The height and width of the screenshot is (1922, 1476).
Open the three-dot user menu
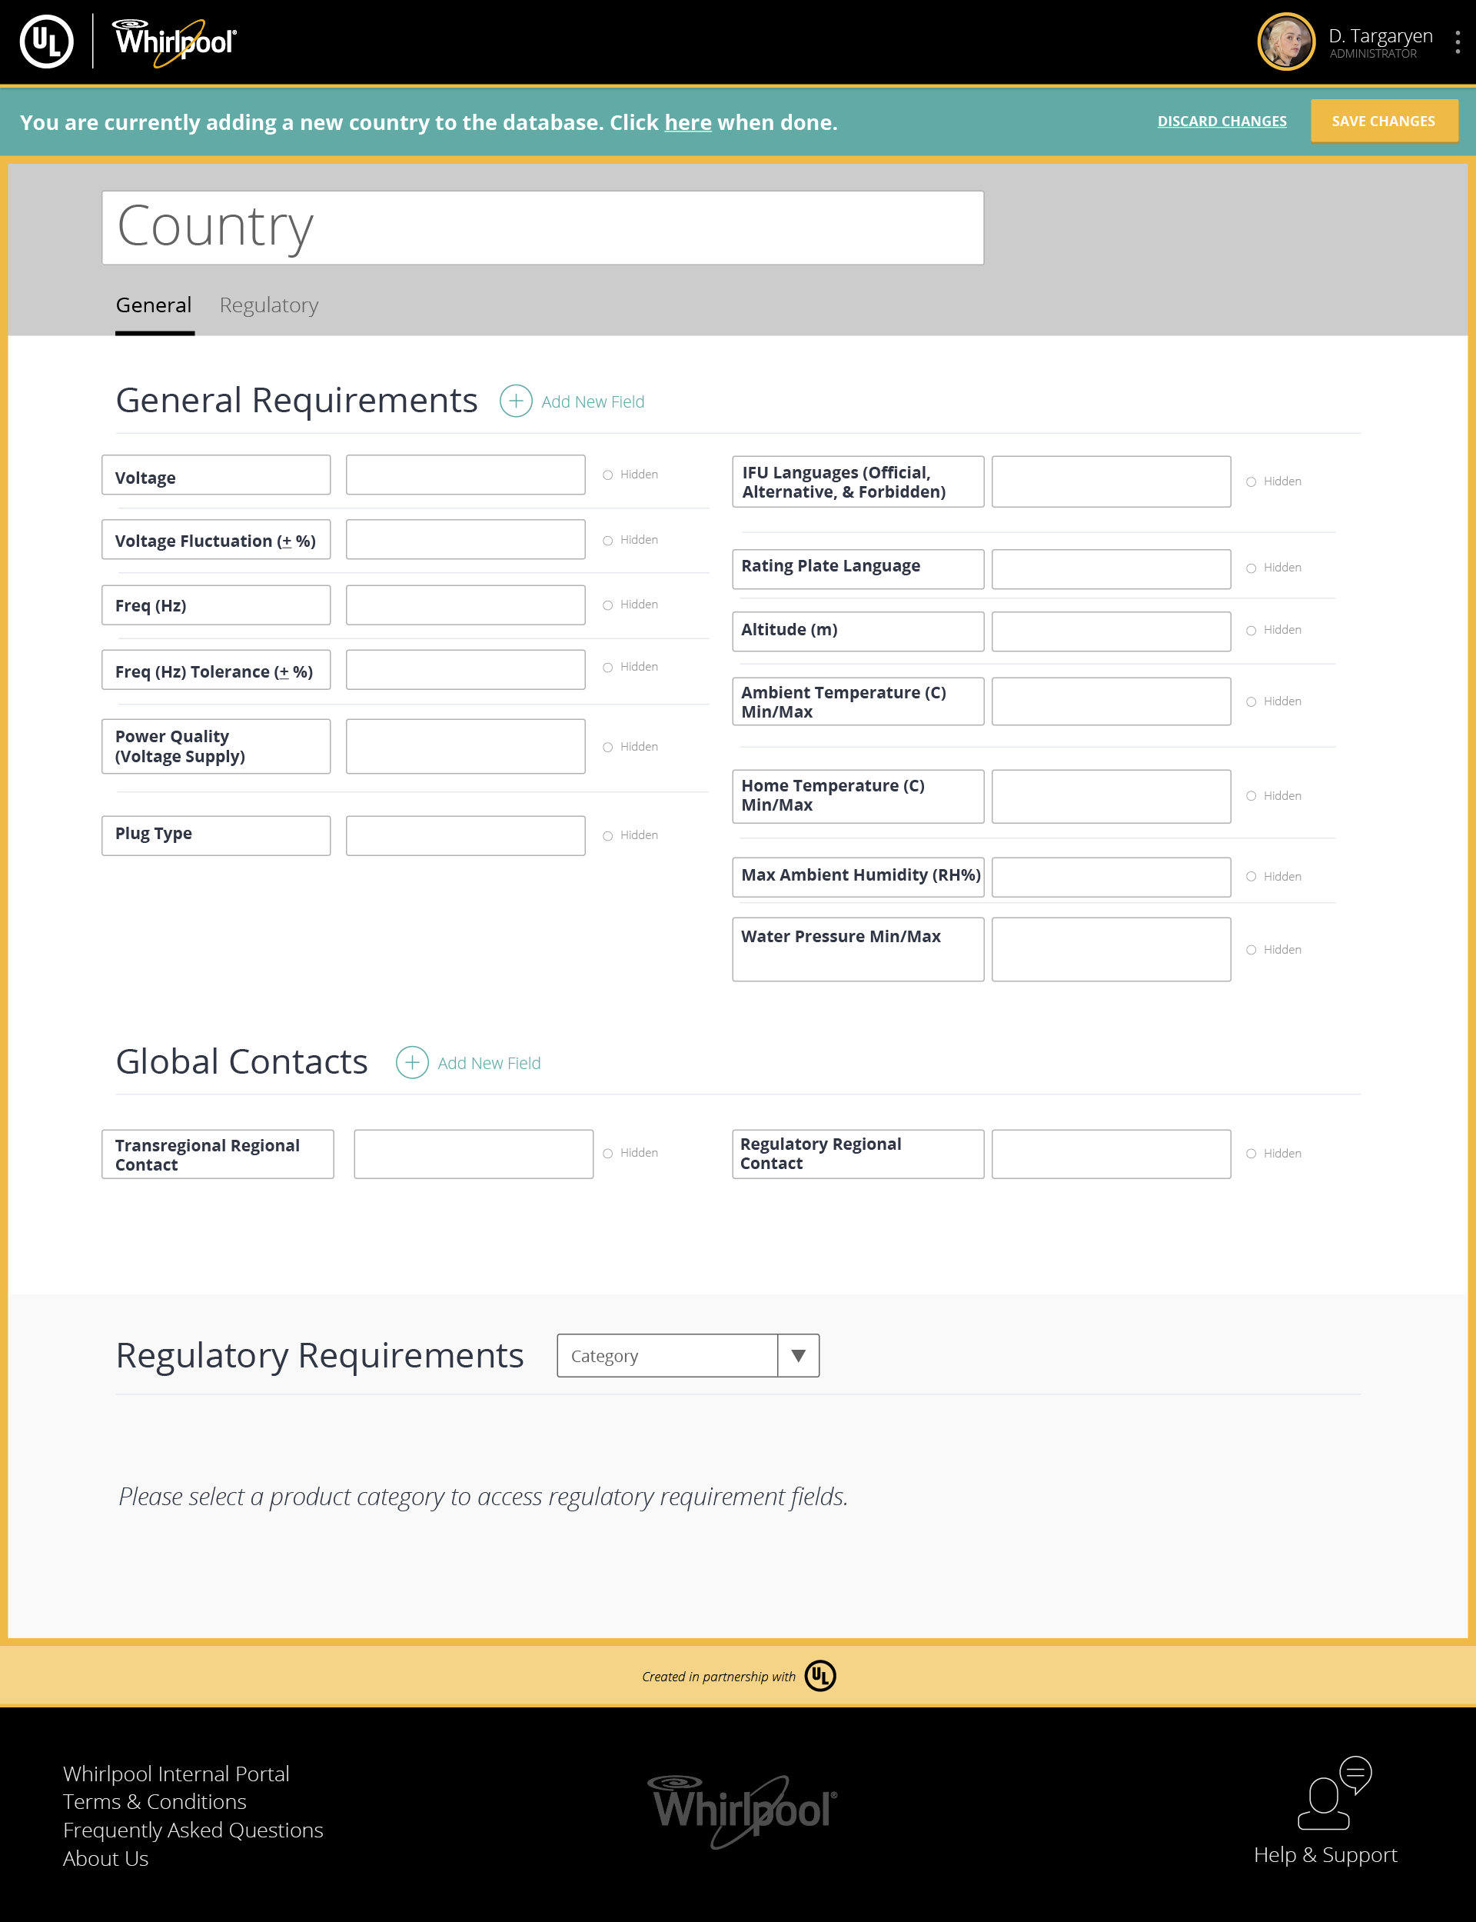click(x=1457, y=42)
